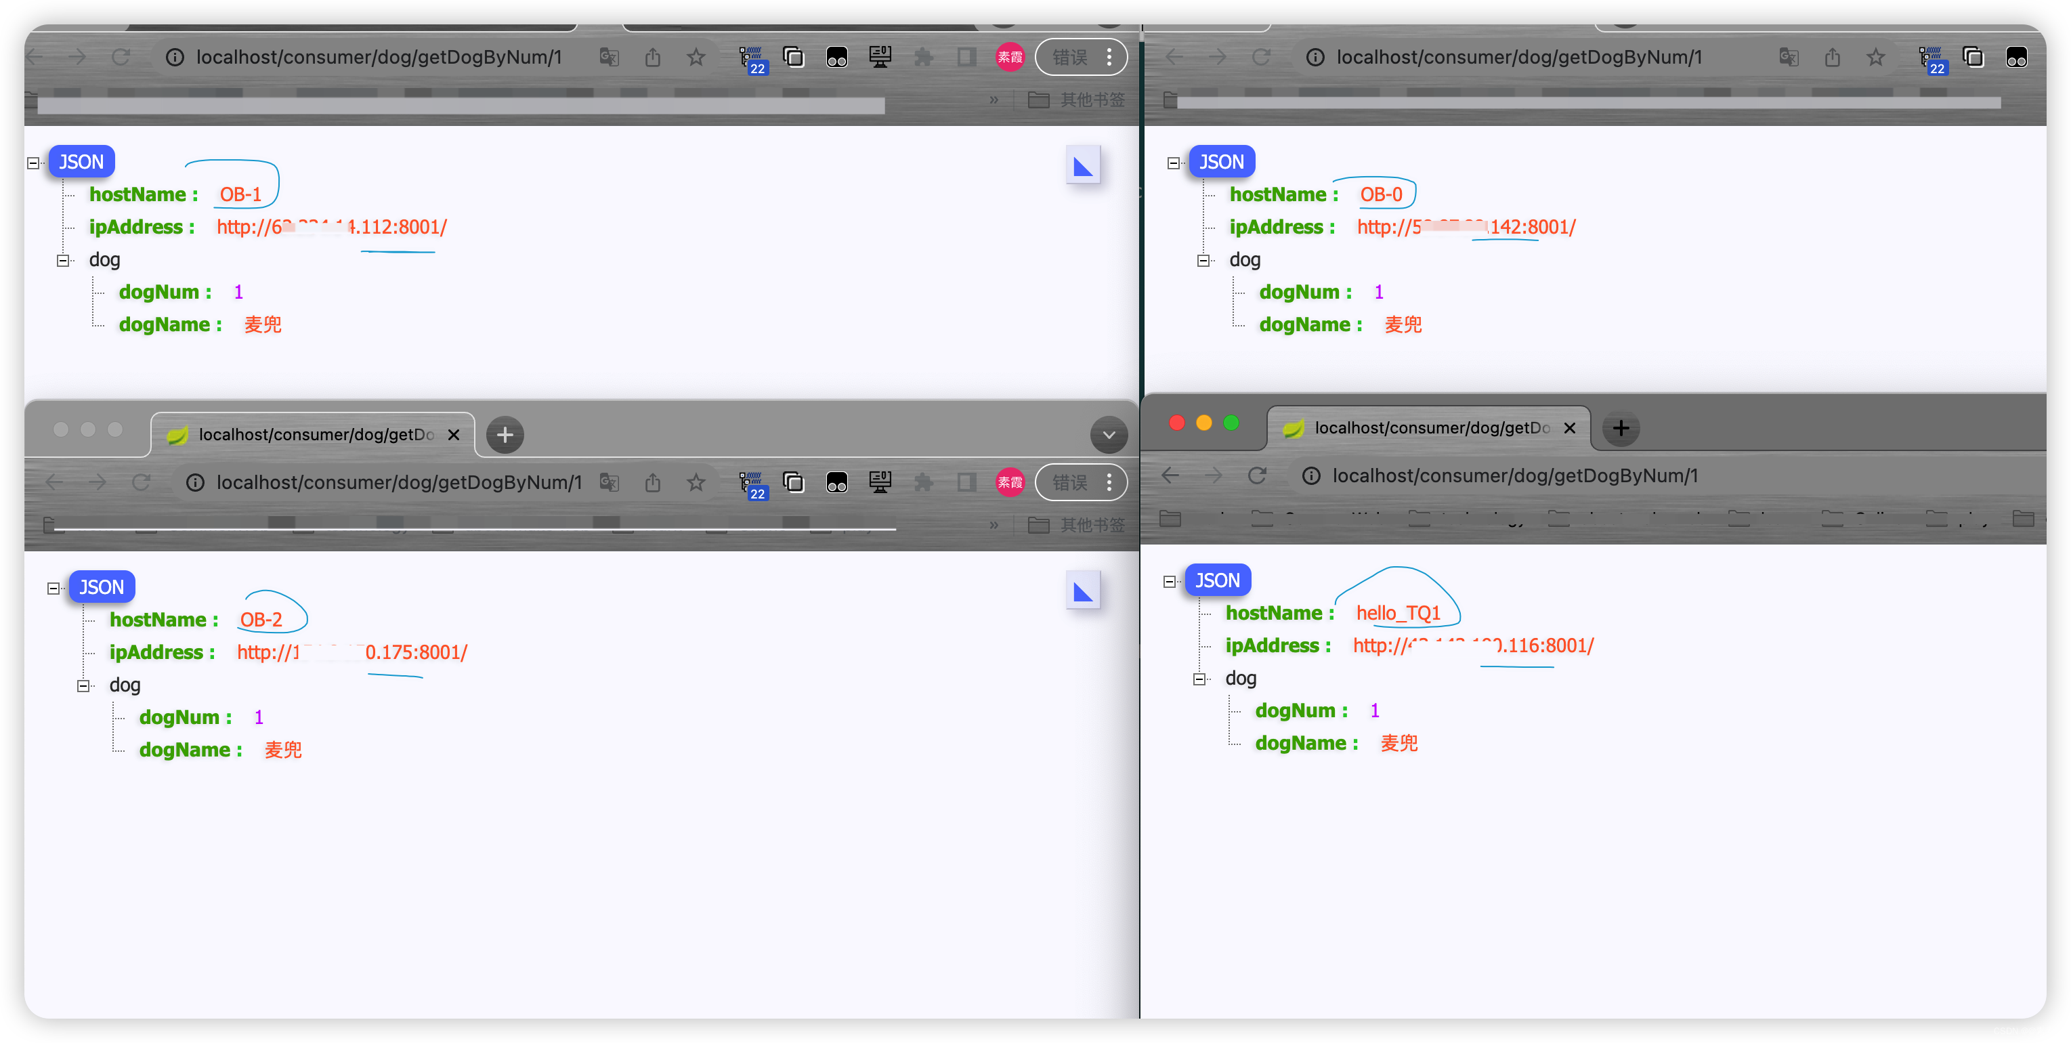Click JSON badge in OB-2 window
The width and height of the screenshot is (2071, 1043).
coord(102,587)
